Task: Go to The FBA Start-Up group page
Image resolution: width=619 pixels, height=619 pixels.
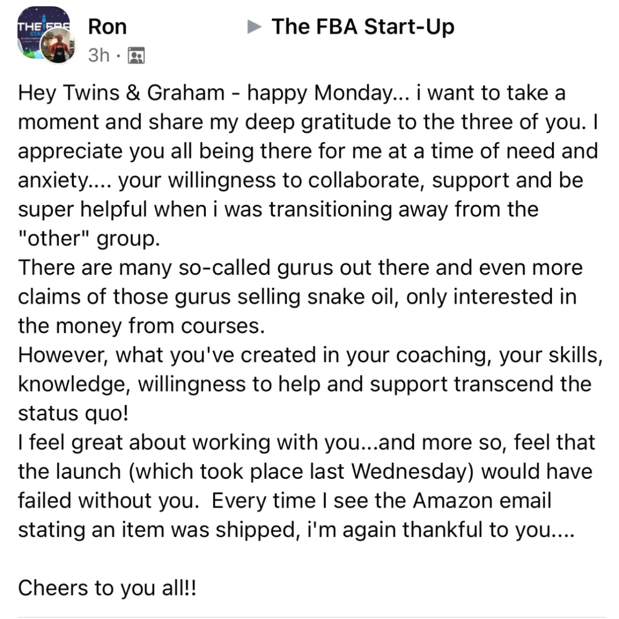Action: (363, 27)
